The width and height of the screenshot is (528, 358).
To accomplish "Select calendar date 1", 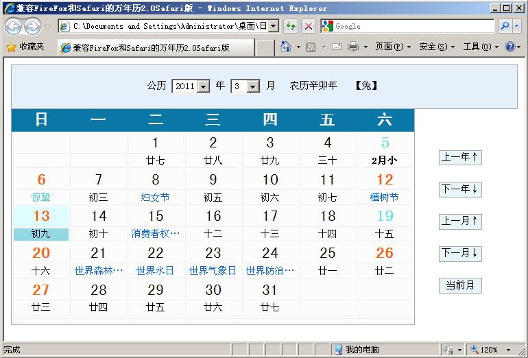I will click(155, 143).
